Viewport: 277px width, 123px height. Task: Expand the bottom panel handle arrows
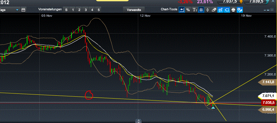pos(138,121)
